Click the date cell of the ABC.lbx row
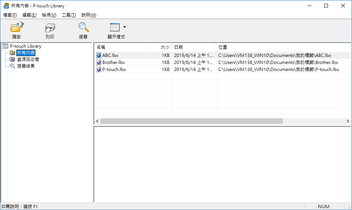This screenshot has width=352, height=210. pyautogui.click(x=193, y=55)
